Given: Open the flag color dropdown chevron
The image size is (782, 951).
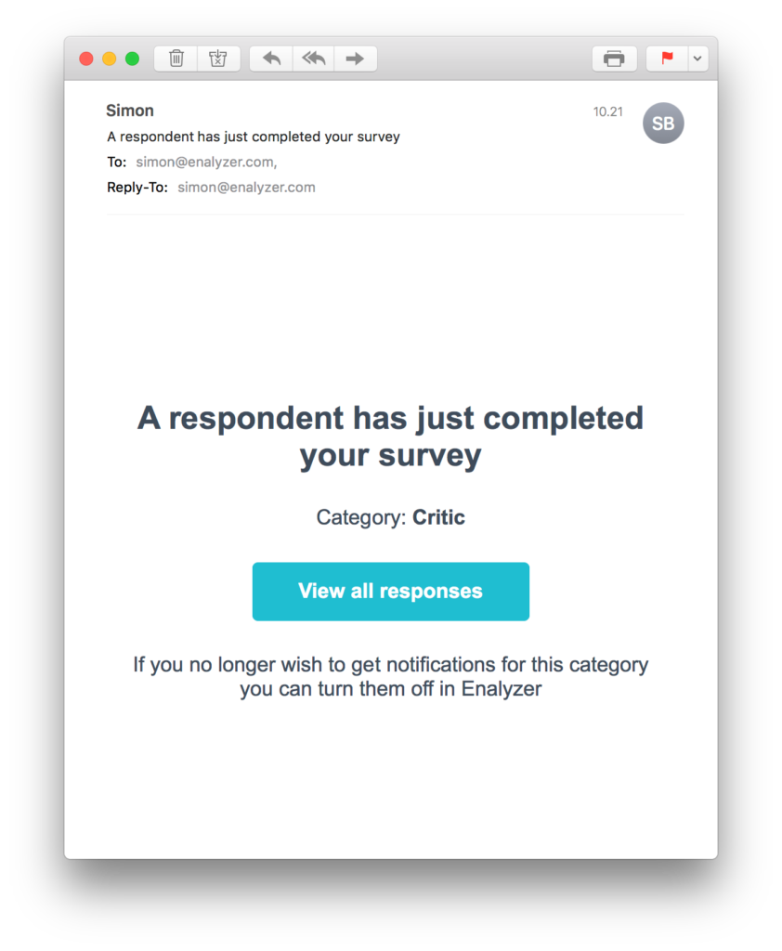Looking at the screenshot, I should (x=697, y=58).
